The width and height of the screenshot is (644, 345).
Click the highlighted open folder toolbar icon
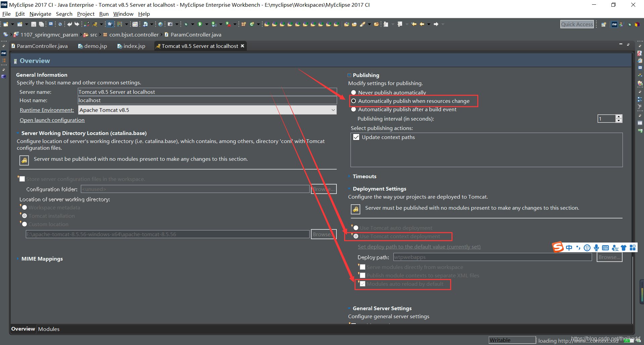point(110,24)
